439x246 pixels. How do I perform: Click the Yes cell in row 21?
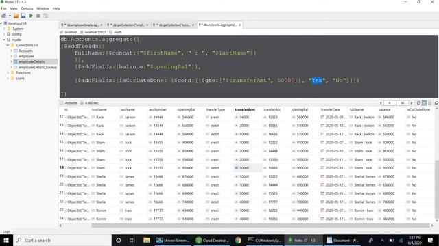coord(414,193)
